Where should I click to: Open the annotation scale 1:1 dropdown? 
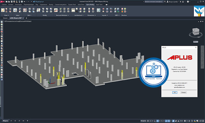[182, 121]
